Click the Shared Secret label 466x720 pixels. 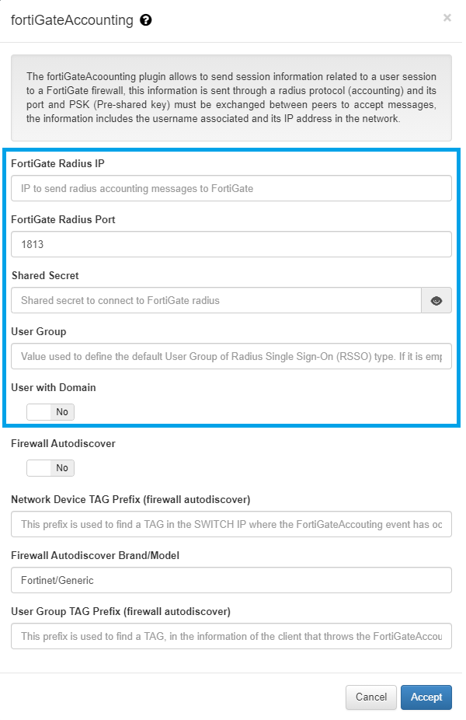coord(45,275)
